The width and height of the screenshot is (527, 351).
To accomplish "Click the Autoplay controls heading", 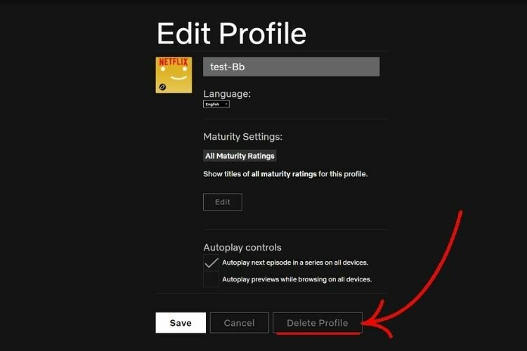I will (242, 248).
